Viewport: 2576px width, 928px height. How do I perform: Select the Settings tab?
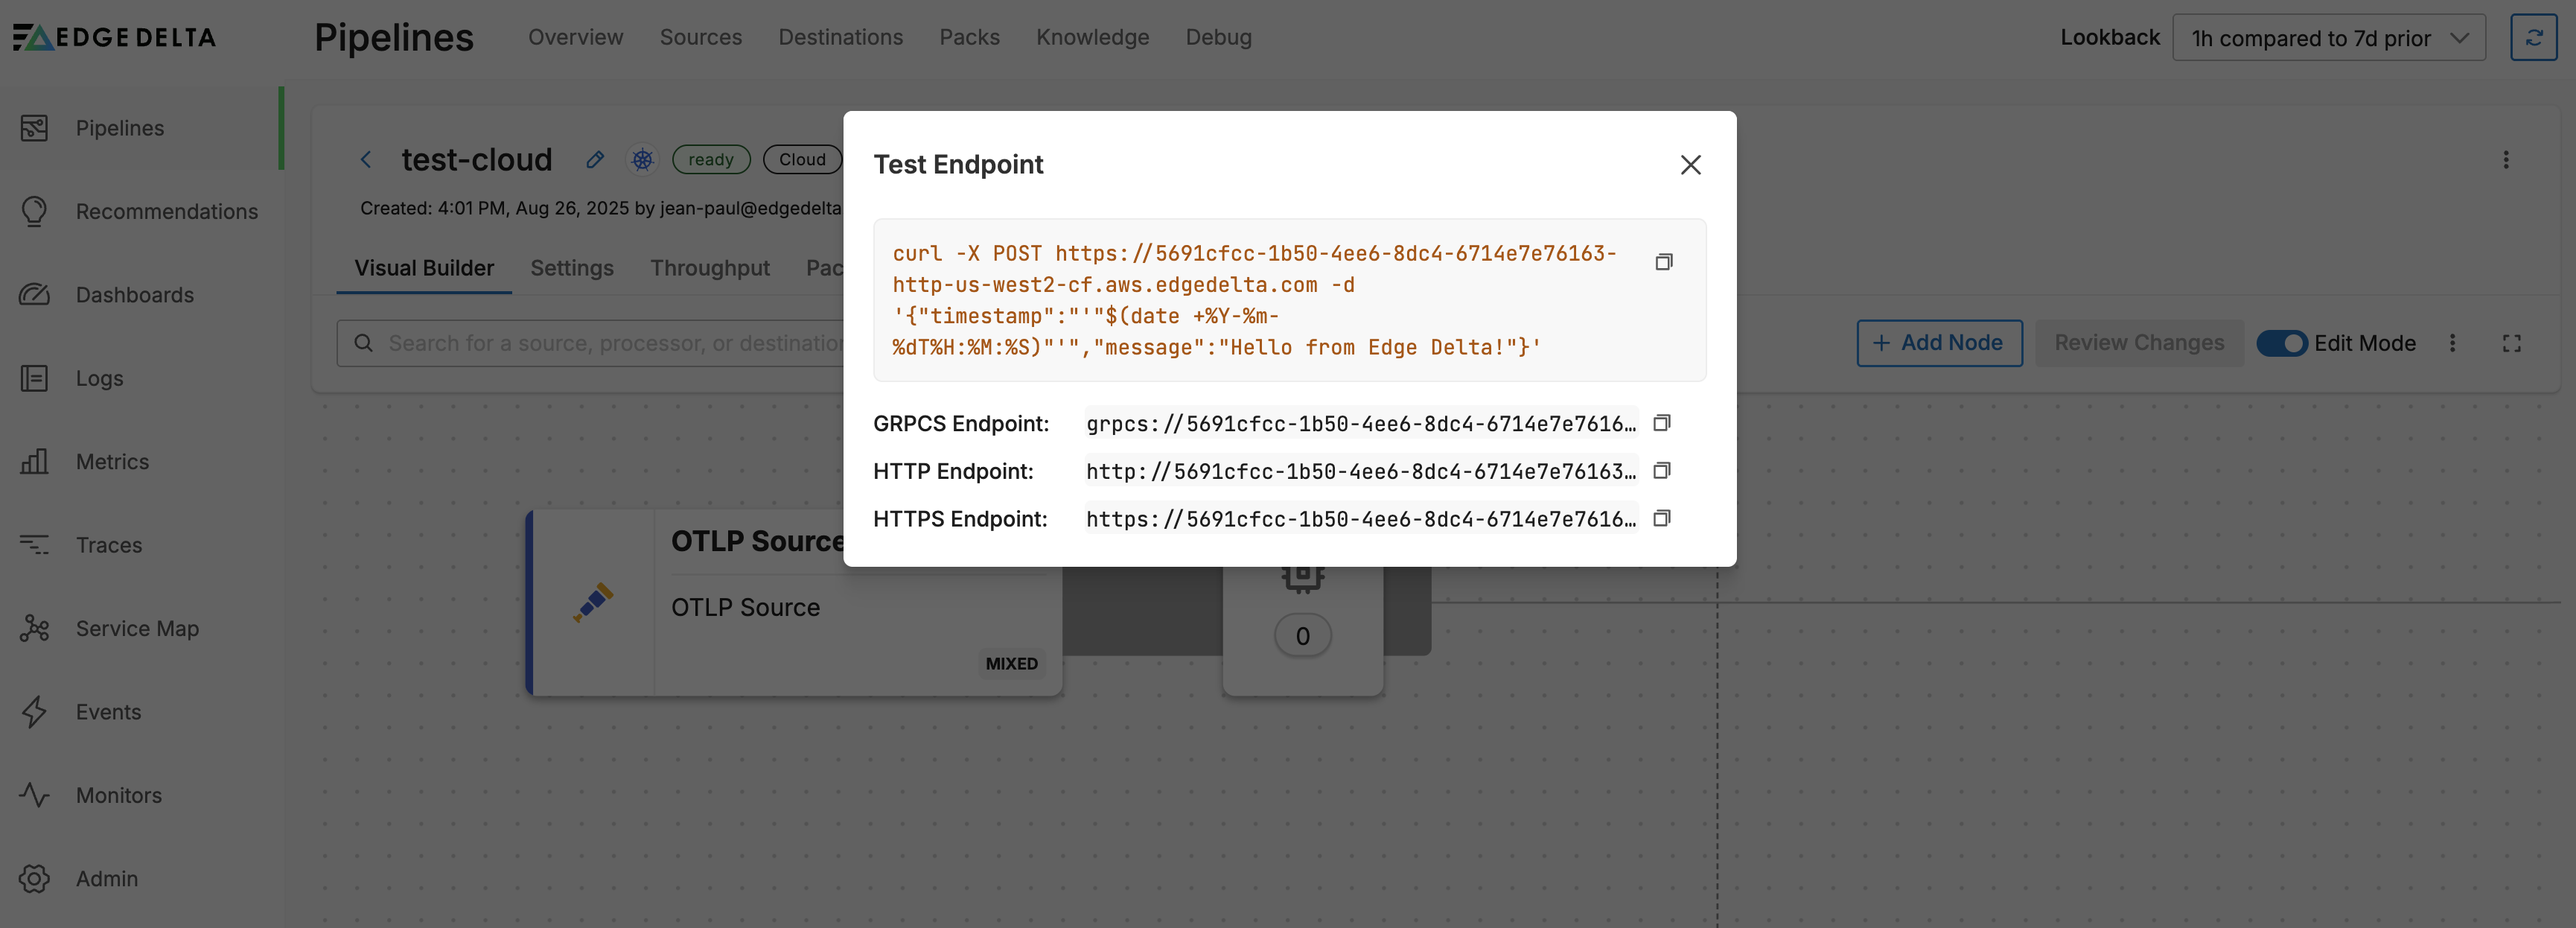point(571,268)
